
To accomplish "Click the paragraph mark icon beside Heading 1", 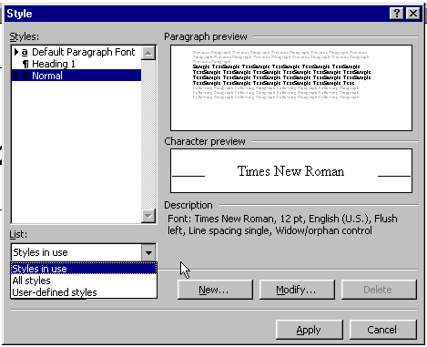I will 25,65.
